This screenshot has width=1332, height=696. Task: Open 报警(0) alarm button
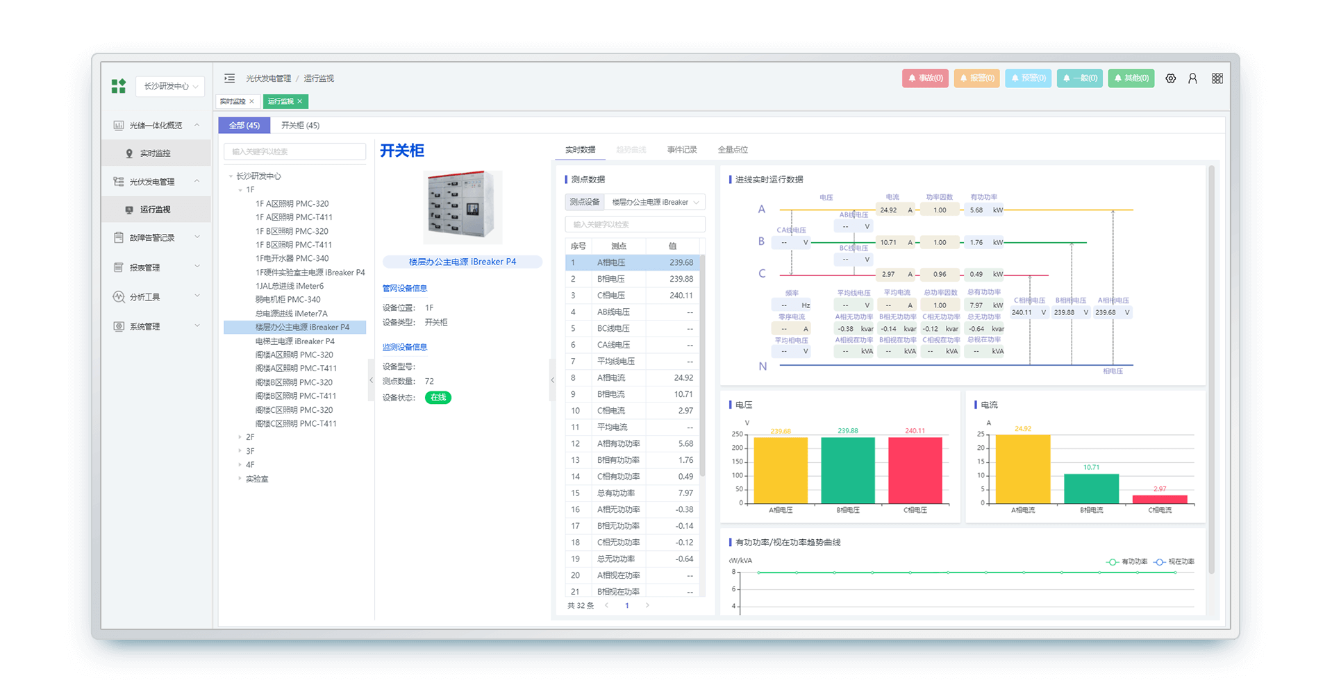click(977, 78)
